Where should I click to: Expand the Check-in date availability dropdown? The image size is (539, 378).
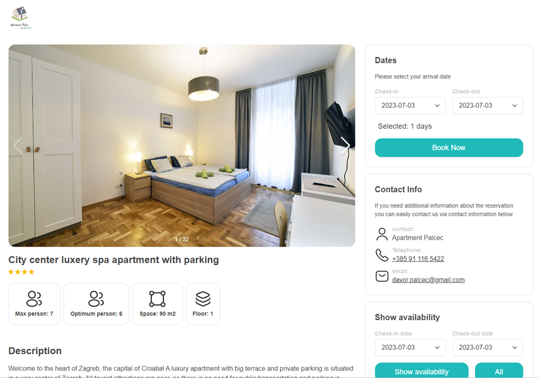point(410,348)
